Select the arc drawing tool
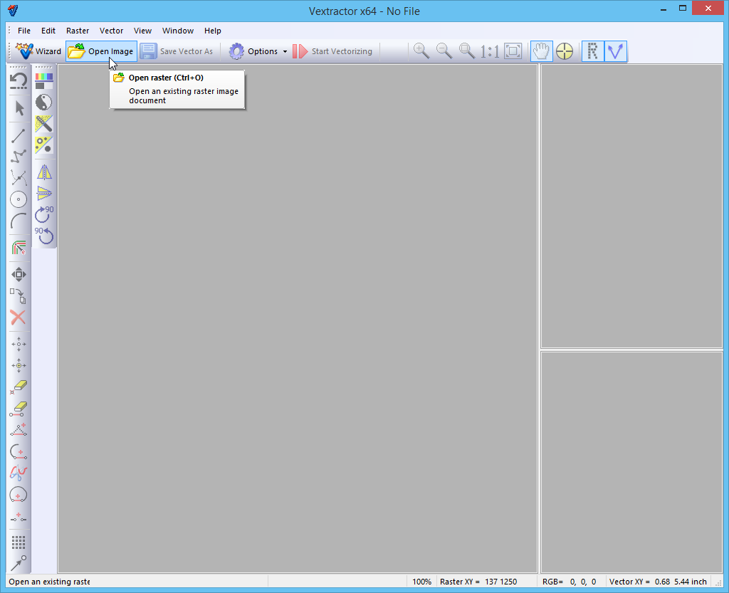The width and height of the screenshot is (729, 593). click(19, 221)
